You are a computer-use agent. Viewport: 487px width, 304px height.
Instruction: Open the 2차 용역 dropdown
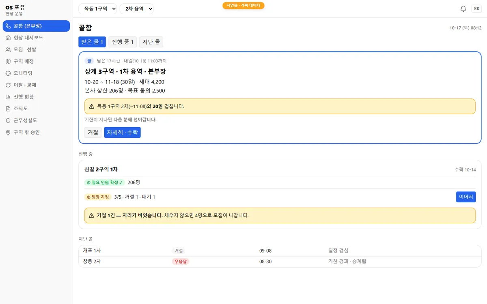tap(136, 9)
